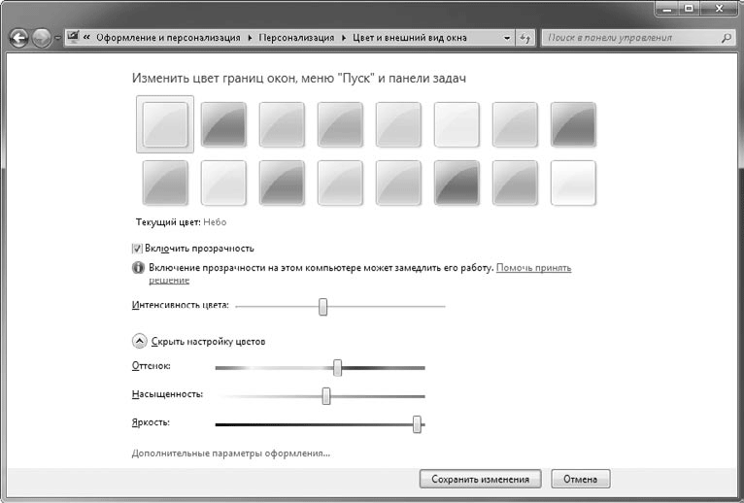Screen dimensions: 744x503
Task: Open the address bar history dropdown arrow
Action: coord(507,38)
